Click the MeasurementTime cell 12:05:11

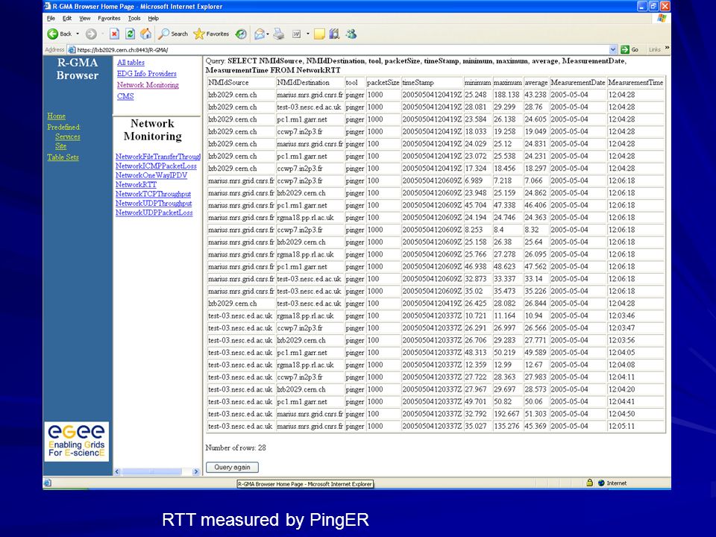[635, 427]
